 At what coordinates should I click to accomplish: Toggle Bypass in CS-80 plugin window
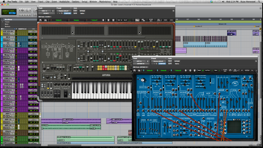point(82,11)
